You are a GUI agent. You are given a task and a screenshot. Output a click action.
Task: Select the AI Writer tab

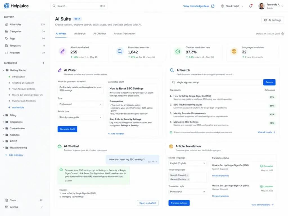point(61,34)
